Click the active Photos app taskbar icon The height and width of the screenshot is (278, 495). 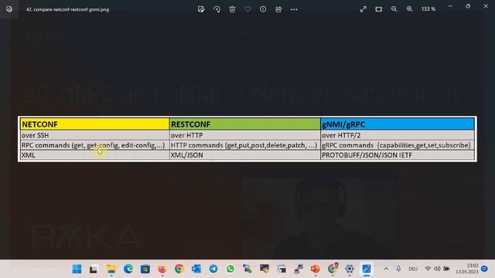(x=367, y=269)
